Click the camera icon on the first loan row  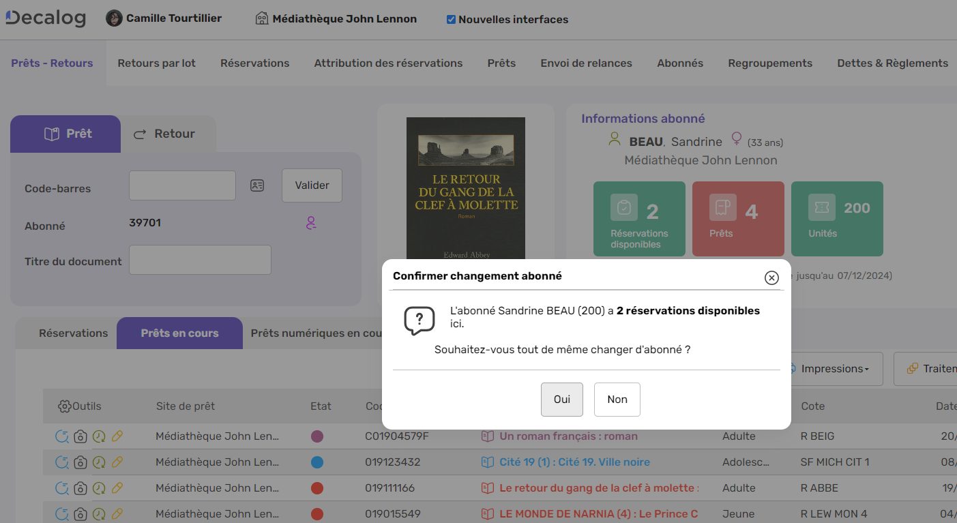tap(80, 436)
